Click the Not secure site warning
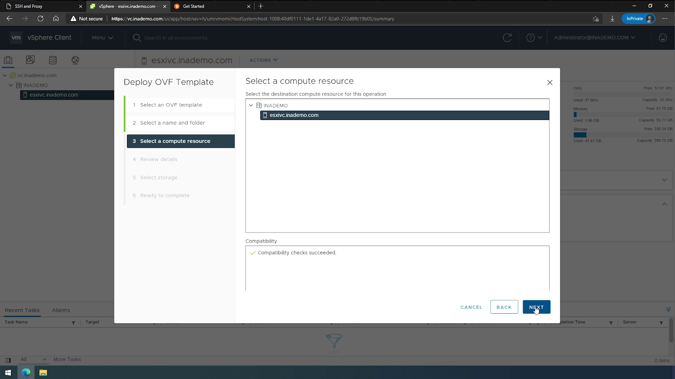 [86, 19]
